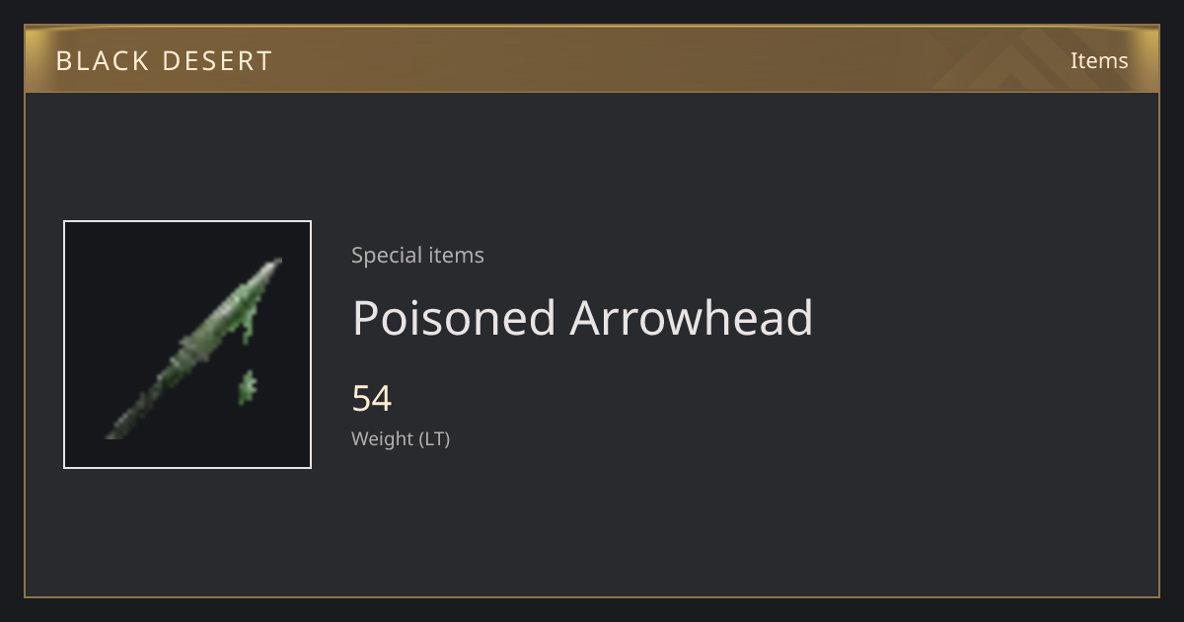
Task: Click the BLACK DESERT header title
Action: click(164, 61)
